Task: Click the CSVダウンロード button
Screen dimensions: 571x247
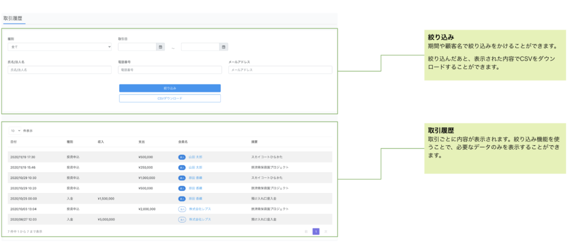Action: (x=170, y=98)
